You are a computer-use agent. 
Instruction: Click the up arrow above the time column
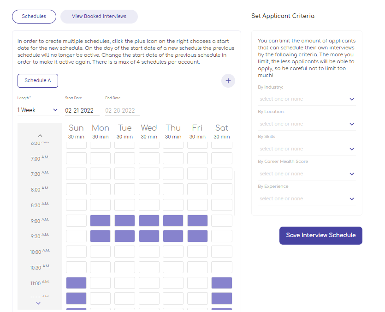(40, 135)
